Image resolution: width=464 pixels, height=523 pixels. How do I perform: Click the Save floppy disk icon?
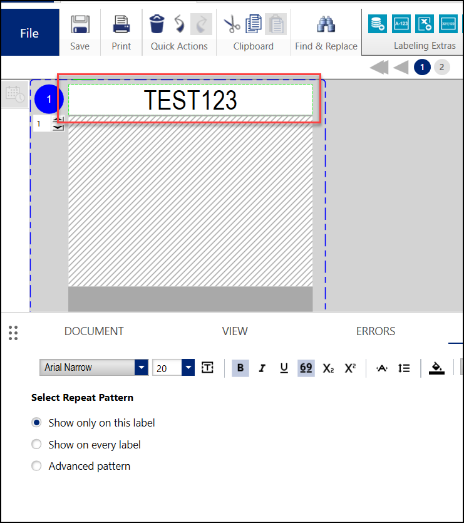pos(80,25)
